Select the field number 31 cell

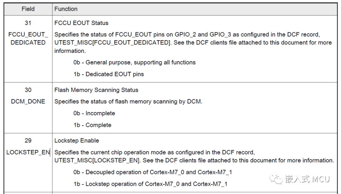click(x=28, y=23)
